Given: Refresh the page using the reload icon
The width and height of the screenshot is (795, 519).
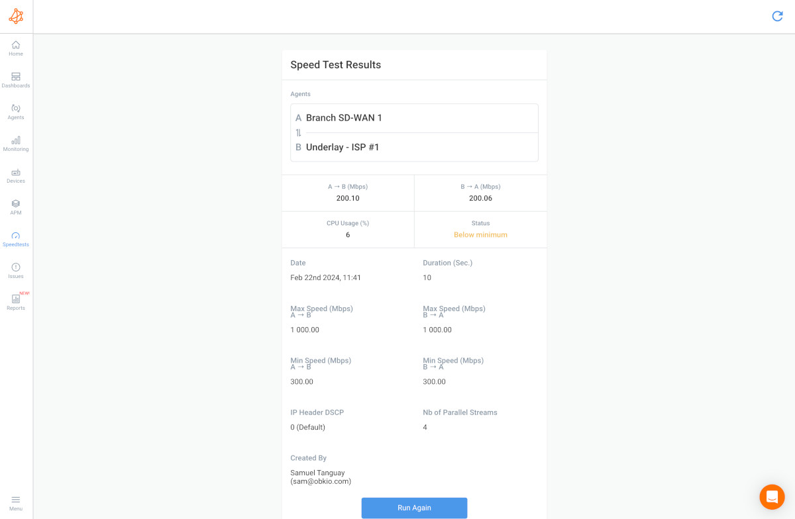Looking at the screenshot, I should click(776, 16).
